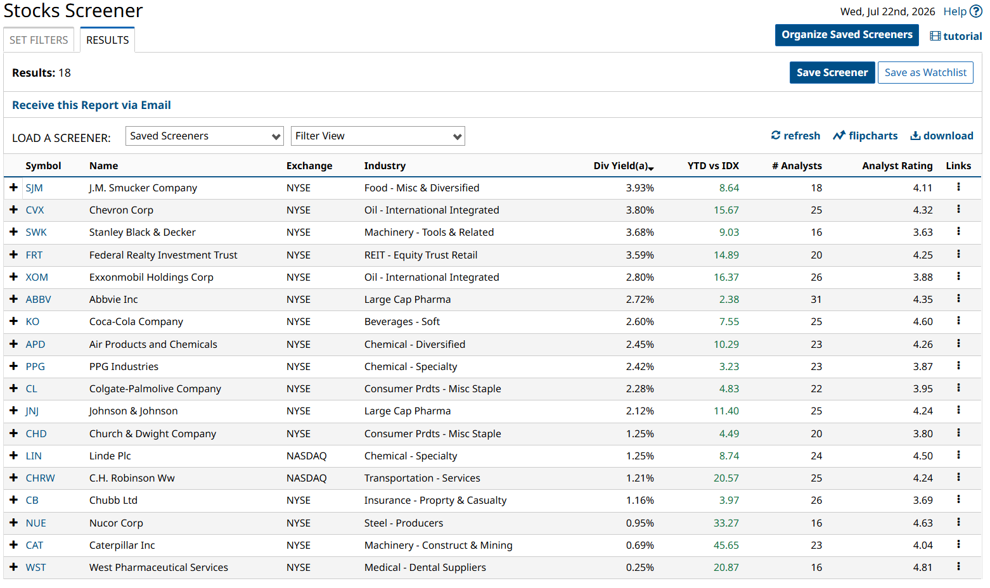
Task: Open links menu for CL row
Action: click(x=958, y=388)
